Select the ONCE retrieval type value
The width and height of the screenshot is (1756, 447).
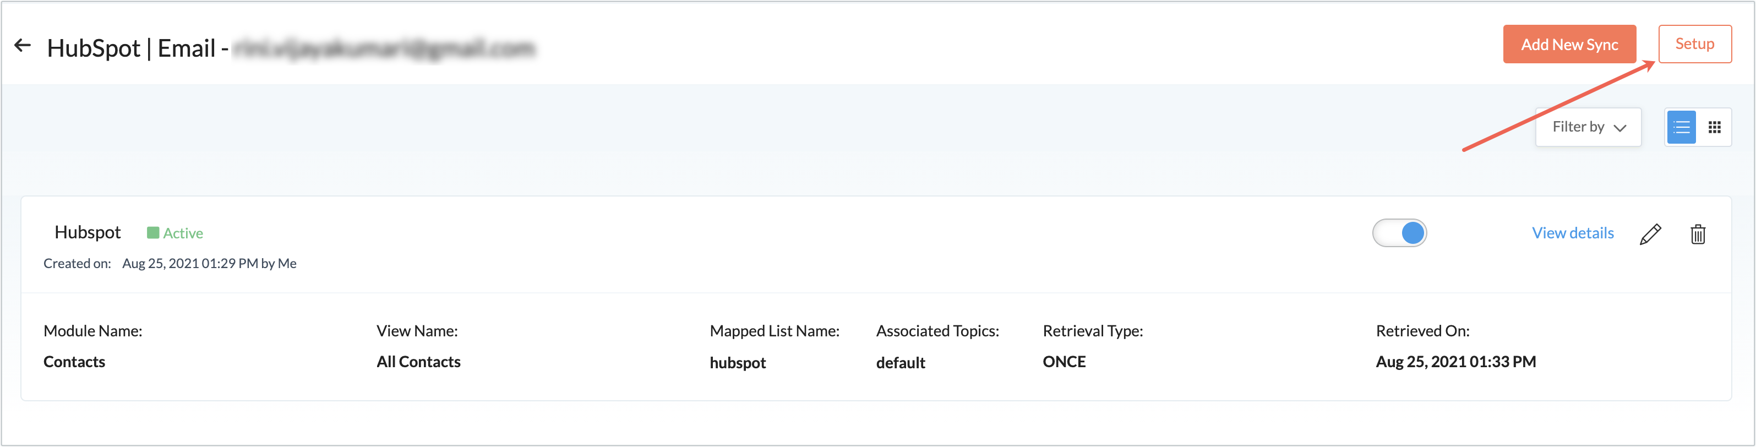[1064, 362]
